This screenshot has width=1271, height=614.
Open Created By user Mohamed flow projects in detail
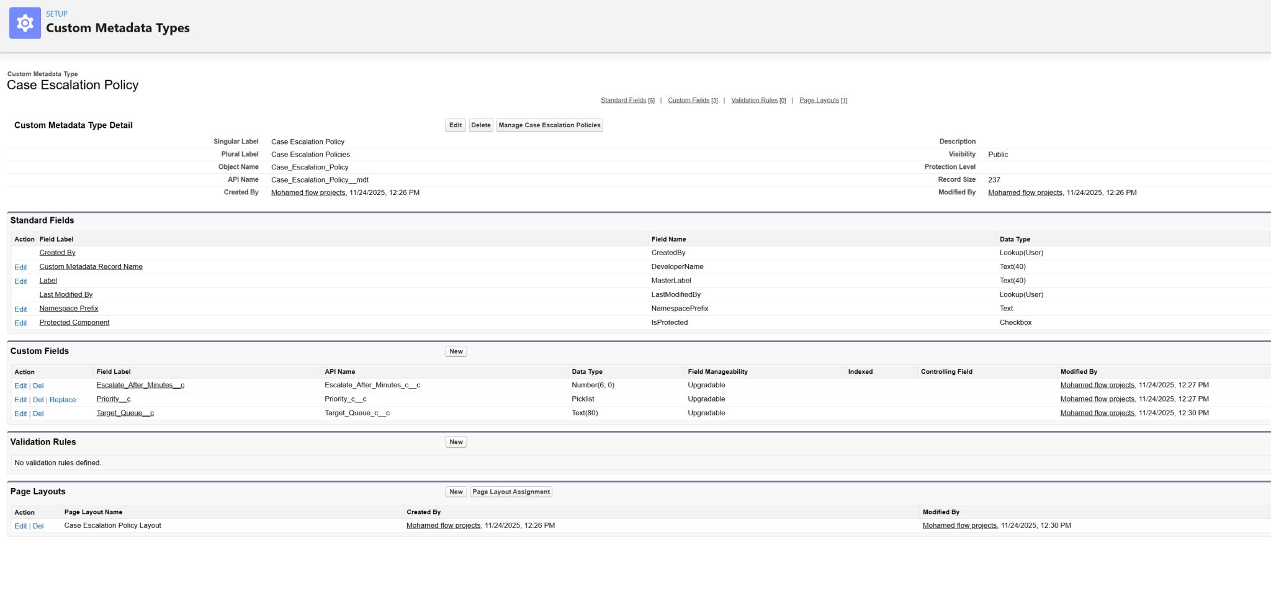click(x=308, y=192)
